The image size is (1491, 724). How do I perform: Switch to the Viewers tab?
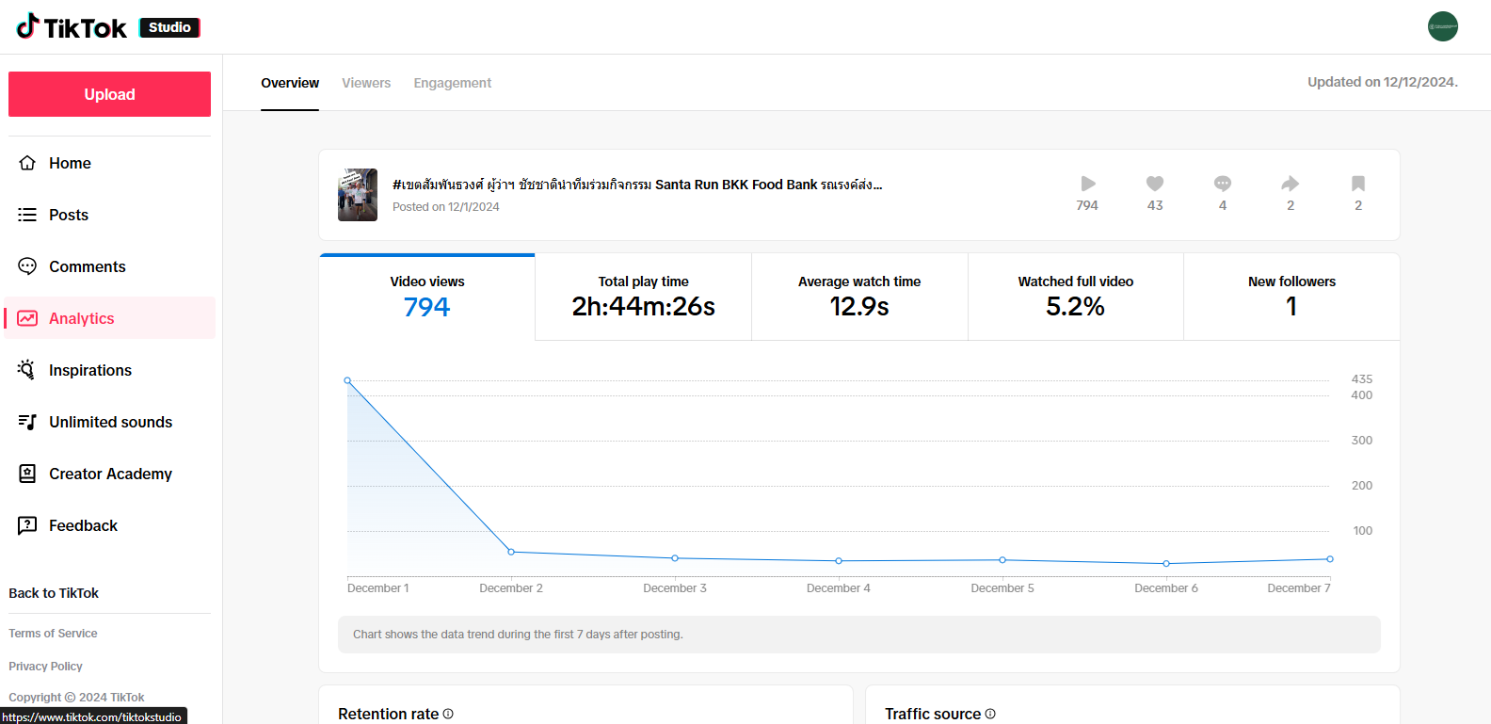tap(366, 83)
